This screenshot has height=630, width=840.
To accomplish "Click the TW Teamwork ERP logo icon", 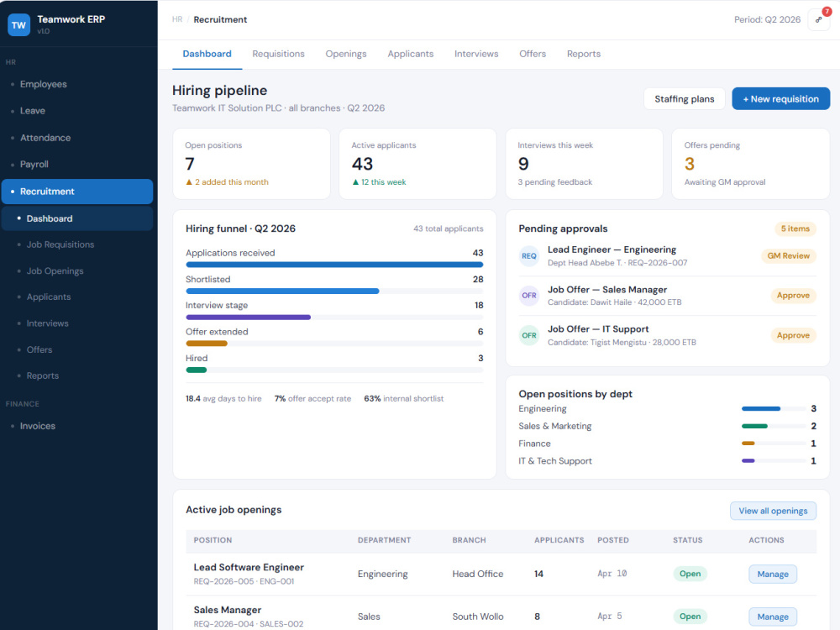I will 18,24.
